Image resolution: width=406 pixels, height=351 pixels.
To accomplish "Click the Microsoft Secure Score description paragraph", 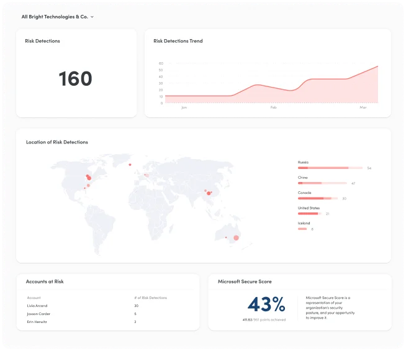I will coord(330,308).
